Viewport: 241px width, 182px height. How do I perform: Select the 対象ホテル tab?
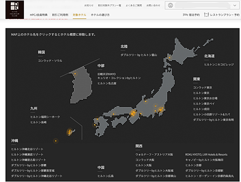click(79, 15)
